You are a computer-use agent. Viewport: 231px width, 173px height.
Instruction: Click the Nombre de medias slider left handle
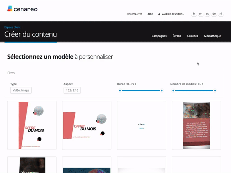click(x=173, y=90)
